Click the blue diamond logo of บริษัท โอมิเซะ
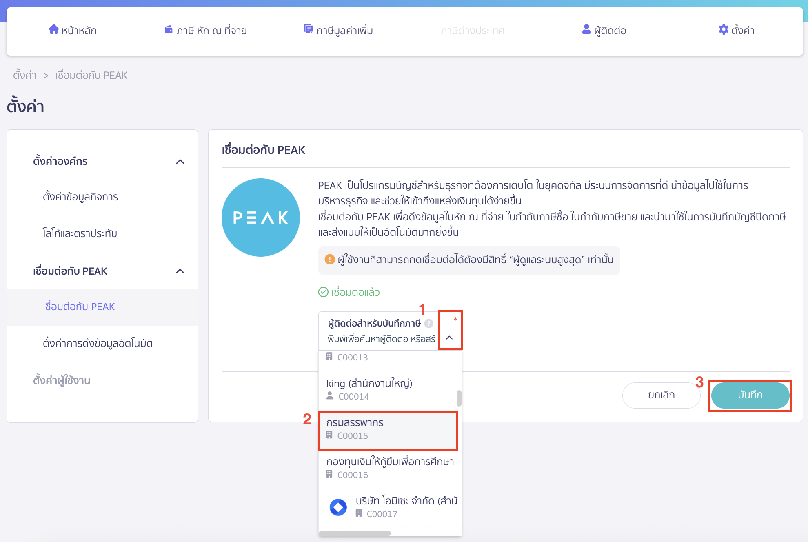This screenshot has width=808, height=542. click(338, 507)
